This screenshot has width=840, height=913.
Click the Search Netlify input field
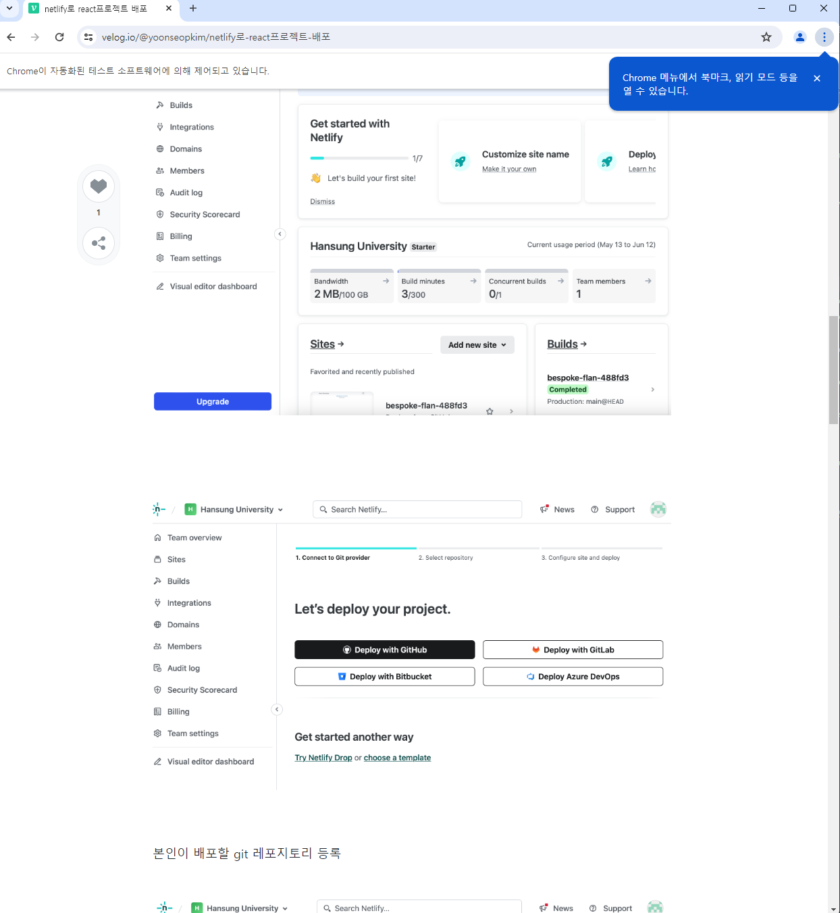coord(417,510)
